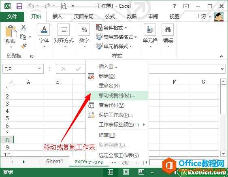Image resolution: width=228 pixels, height=177 pixels.
Task: Open 条件格式 conditional formatting
Action: (x=111, y=28)
